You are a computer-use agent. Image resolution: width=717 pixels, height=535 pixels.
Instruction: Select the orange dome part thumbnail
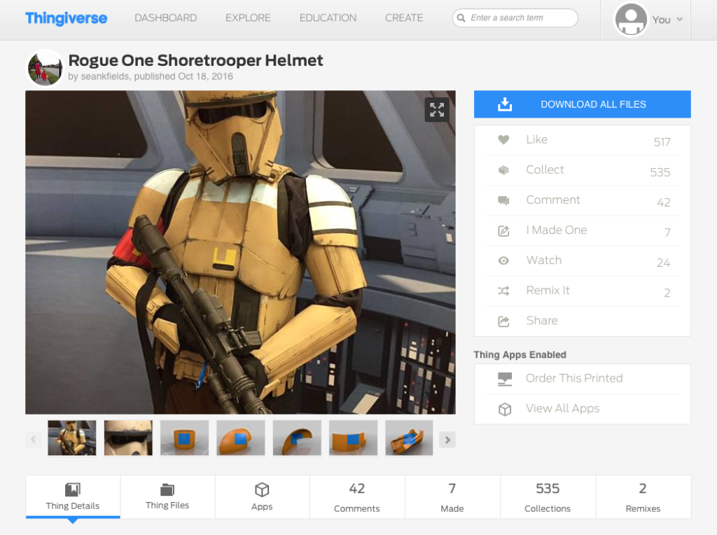tap(241, 438)
